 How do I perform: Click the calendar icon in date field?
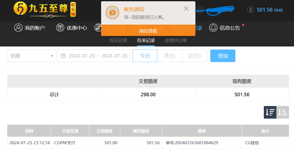click(x=63, y=56)
